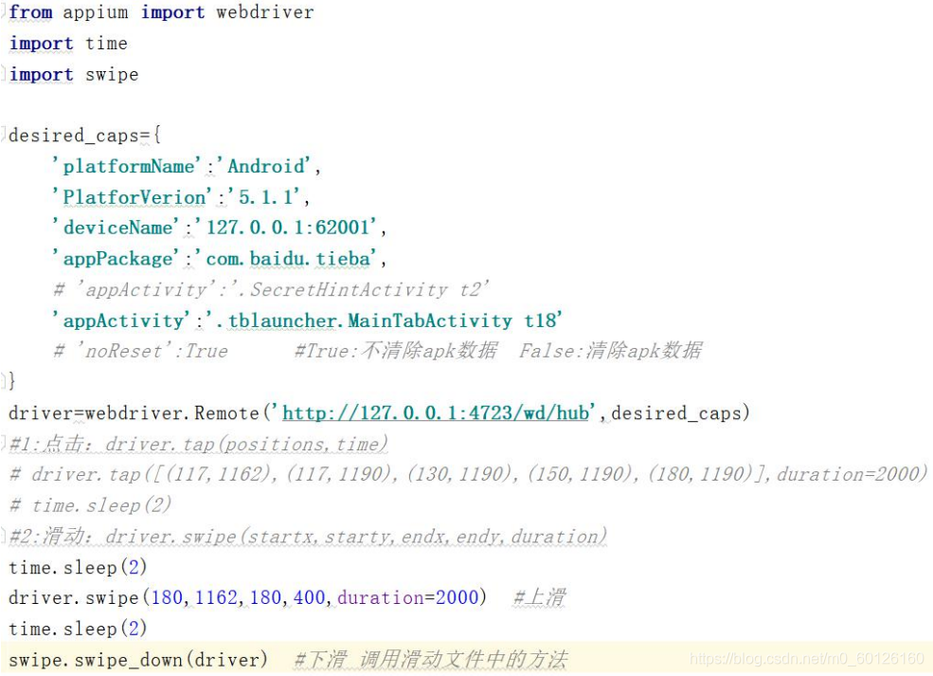Click the commented "# time.sleep(2)" line
The width and height of the screenshot is (933, 676).
(x=90, y=505)
